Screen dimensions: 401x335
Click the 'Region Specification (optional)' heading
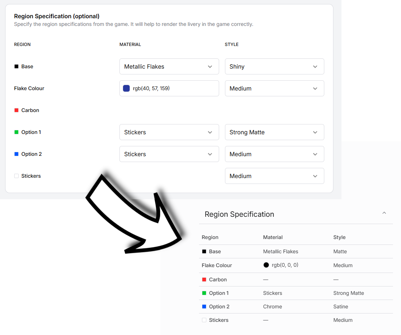(x=57, y=16)
